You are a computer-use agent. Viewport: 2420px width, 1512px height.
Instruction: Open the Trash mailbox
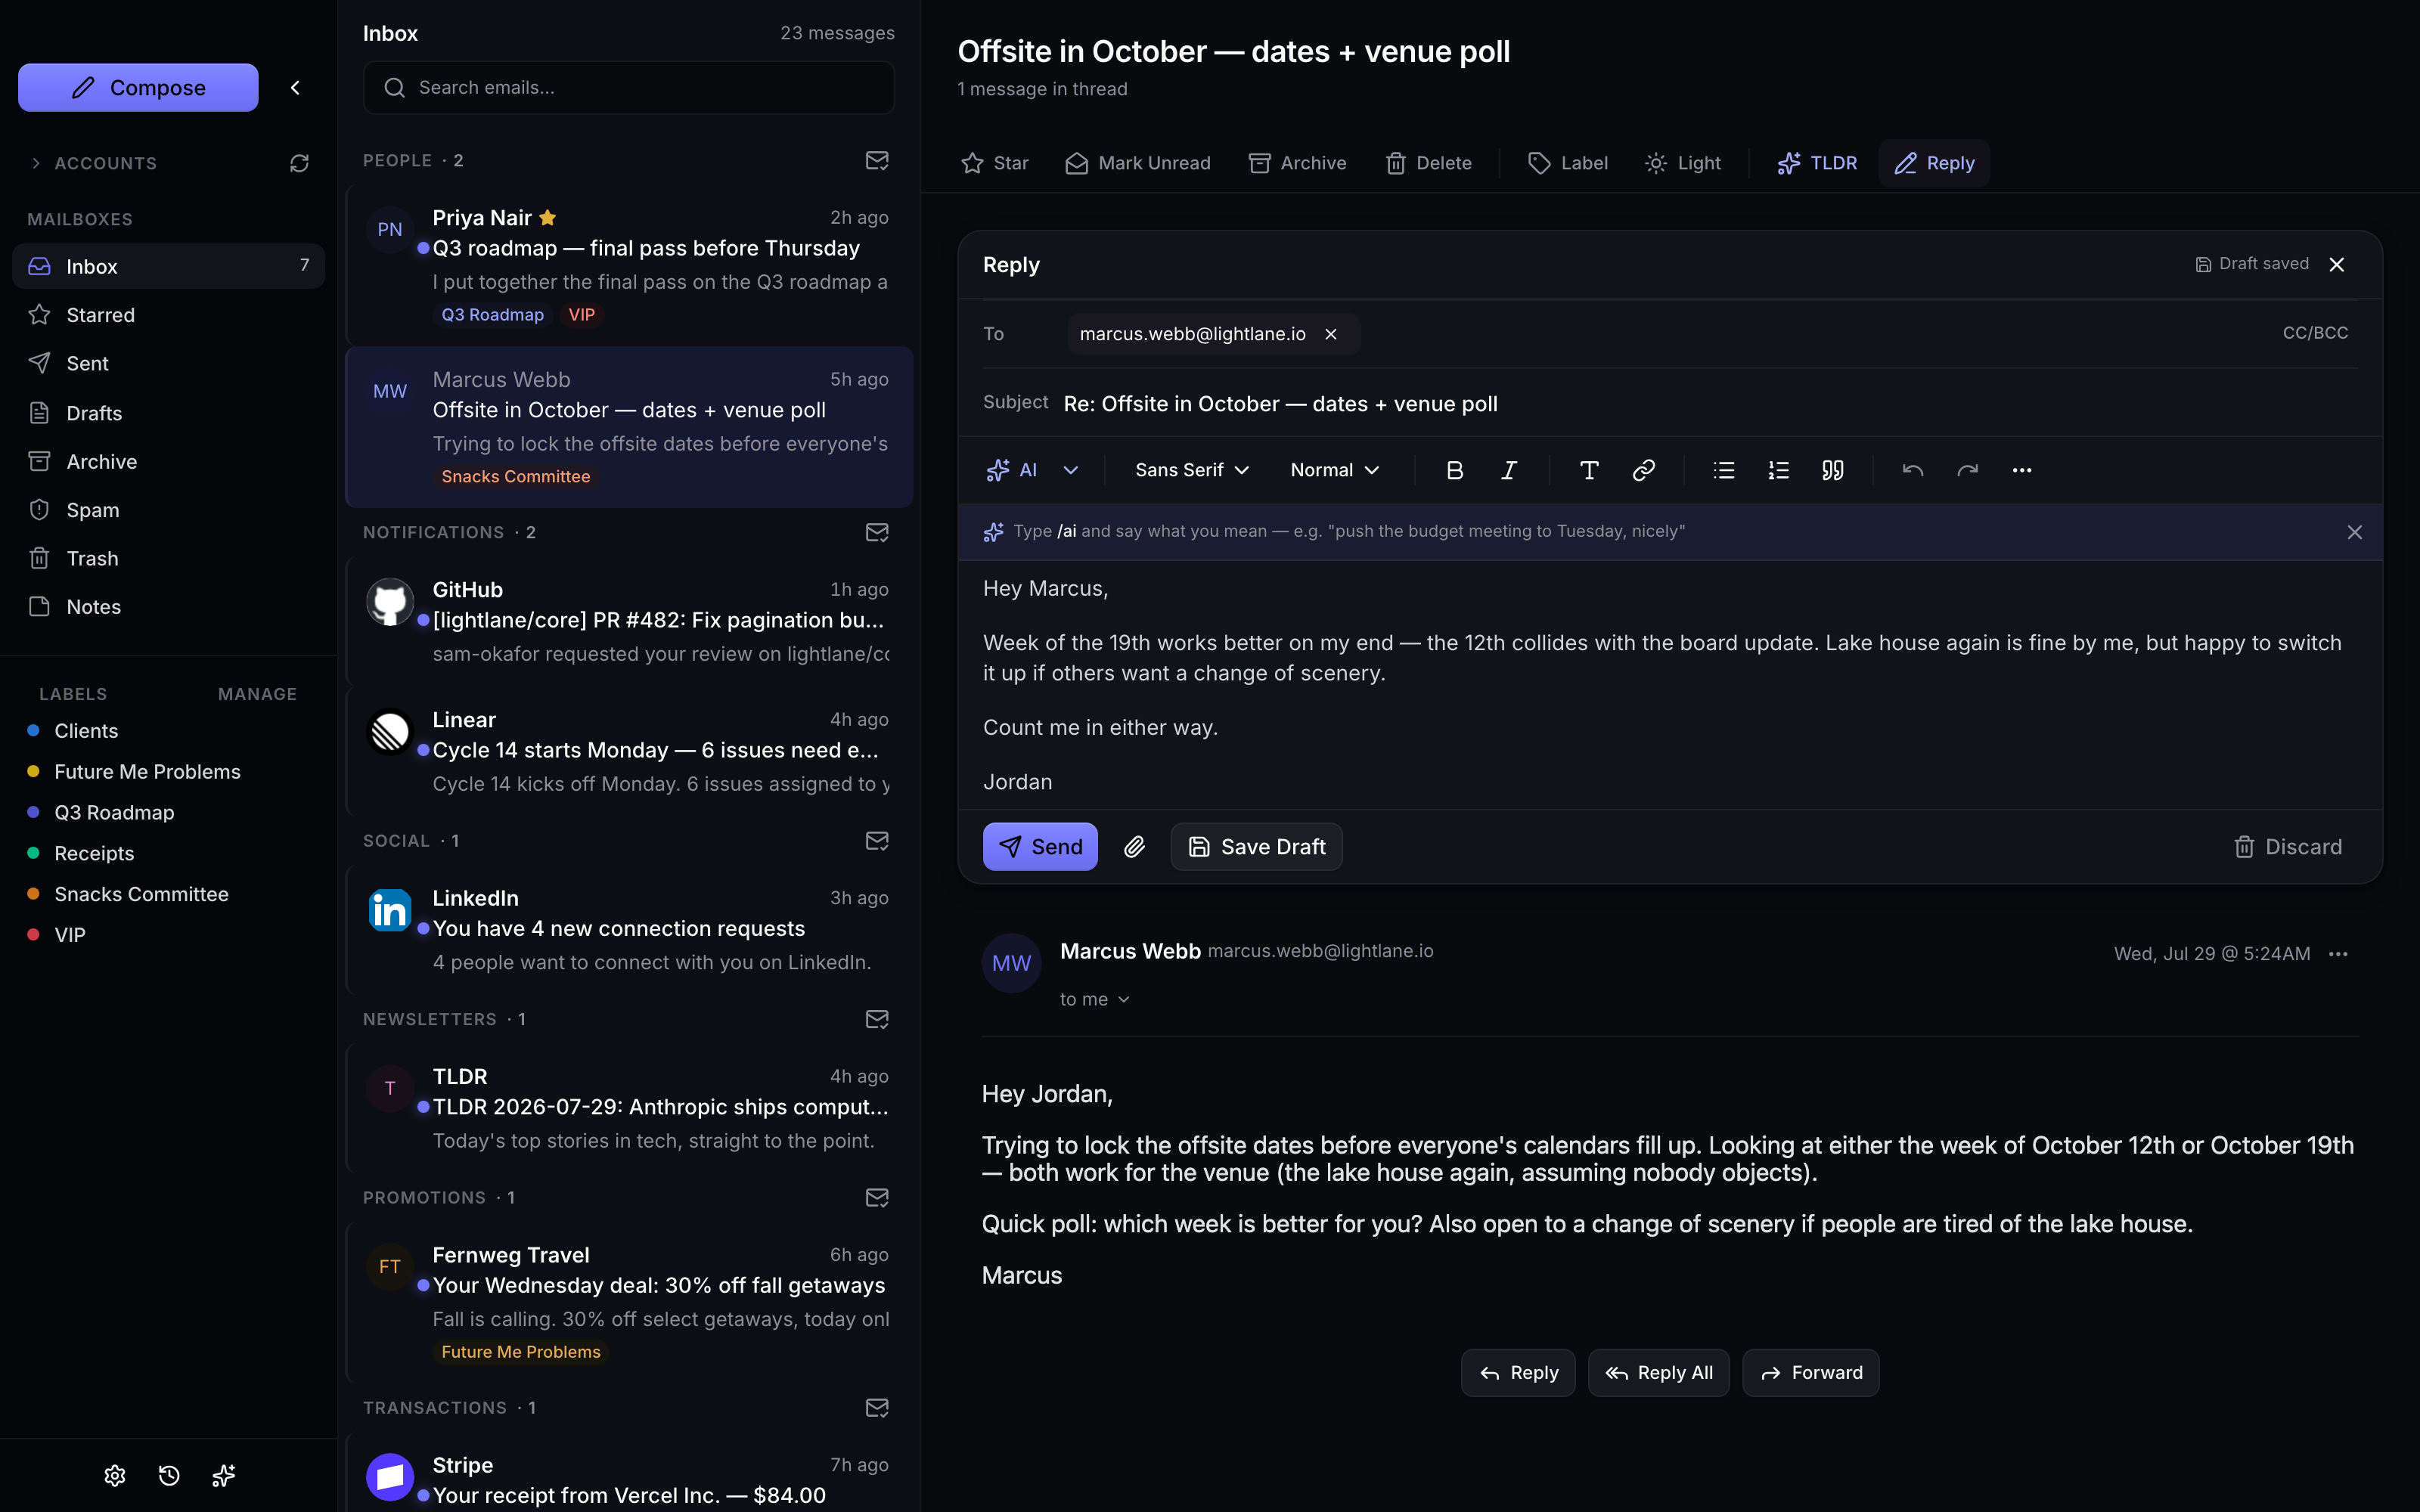coord(168,558)
